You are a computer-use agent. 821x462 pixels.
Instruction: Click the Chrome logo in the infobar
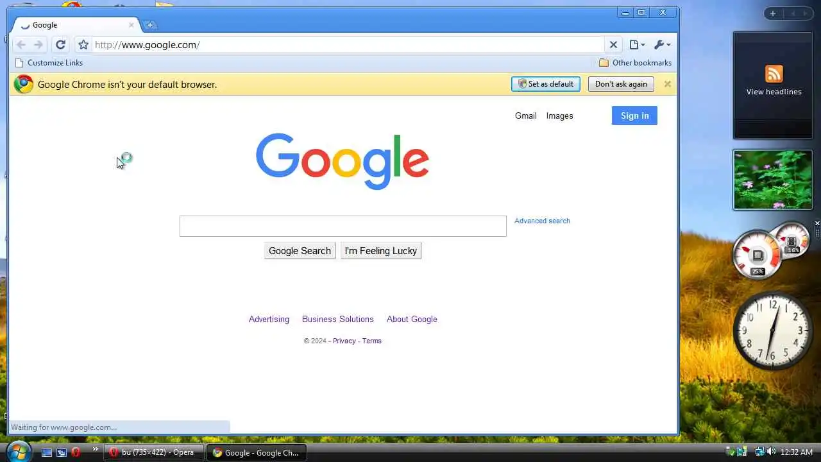(x=24, y=84)
